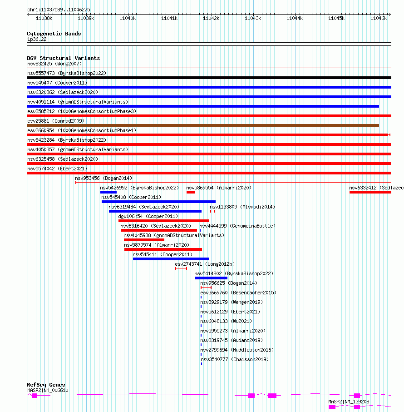Select the blue nsv5426992 variant bar
Screen dimensions: 404x412
click(108, 192)
